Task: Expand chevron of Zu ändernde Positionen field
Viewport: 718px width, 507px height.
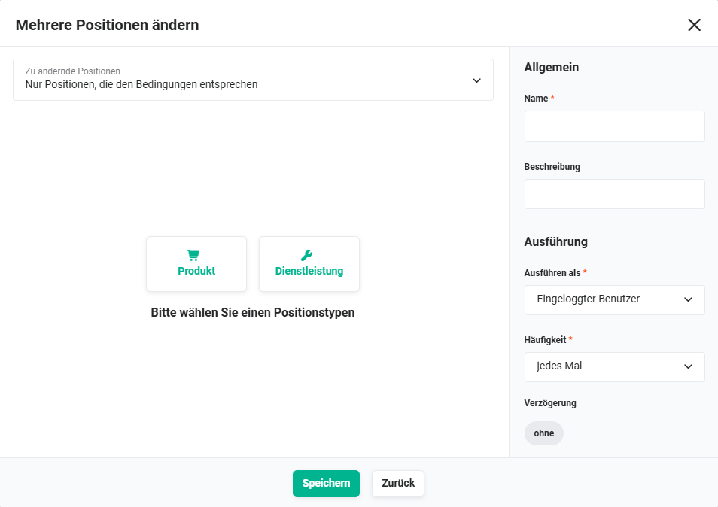Action: click(x=476, y=80)
